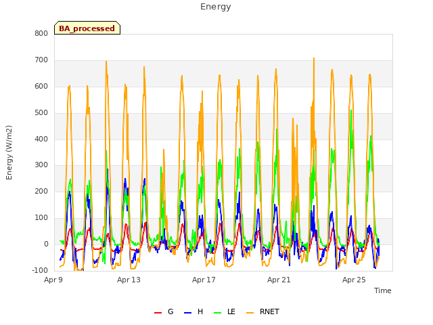433x325 pixels.
Task: Click the -100 y-axis tick label
Action: (40, 270)
